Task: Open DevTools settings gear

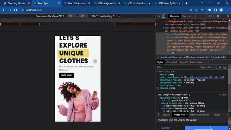Action: (x=218, y=16)
